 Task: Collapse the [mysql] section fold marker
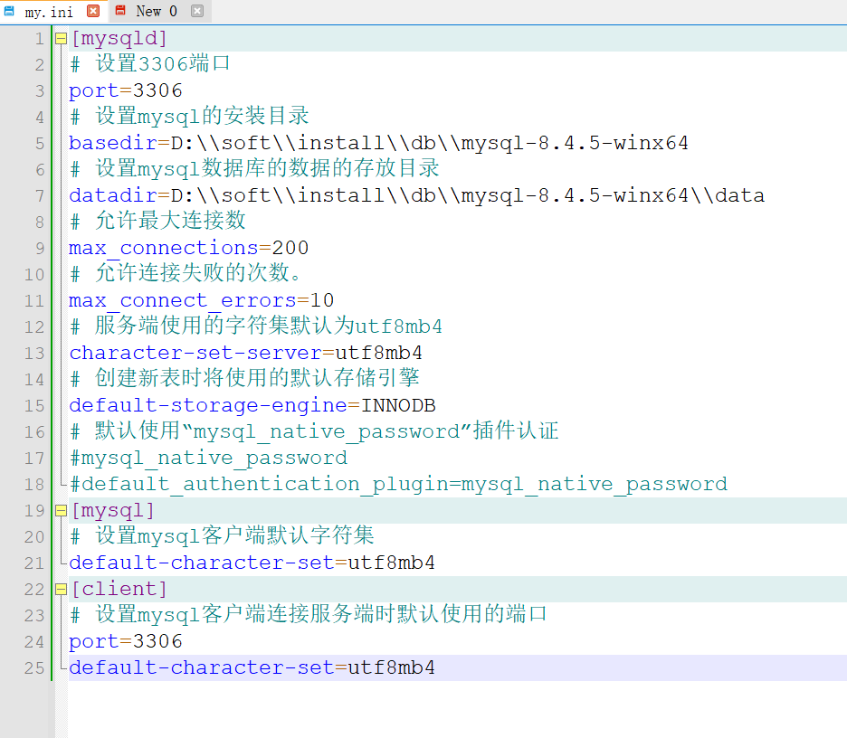pyautogui.click(x=61, y=510)
